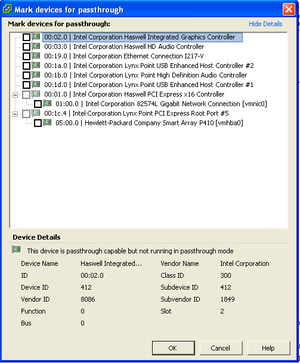
Task: Tick the checkbox for USB Enhanced Host Controller #2
Action: [x=26, y=66]
